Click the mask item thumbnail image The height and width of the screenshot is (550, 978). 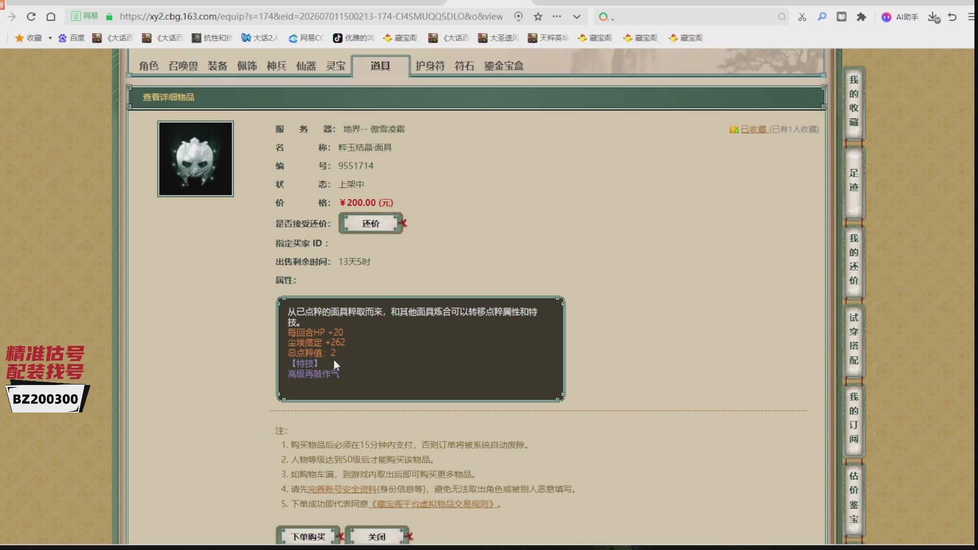(x=196, y=159)
